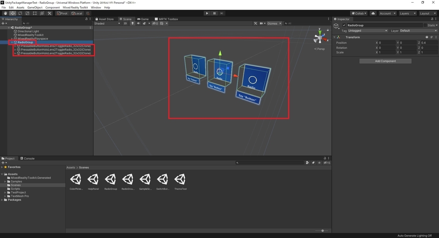Expand MixedRealityPlayspace in Hierarchy
This screenshot has width=439, height=238.
point(12,39)
